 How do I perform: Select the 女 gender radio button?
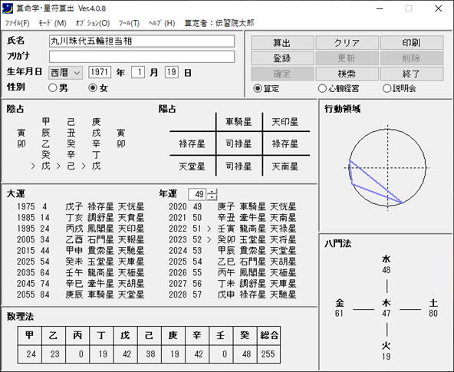pos(92,87)
